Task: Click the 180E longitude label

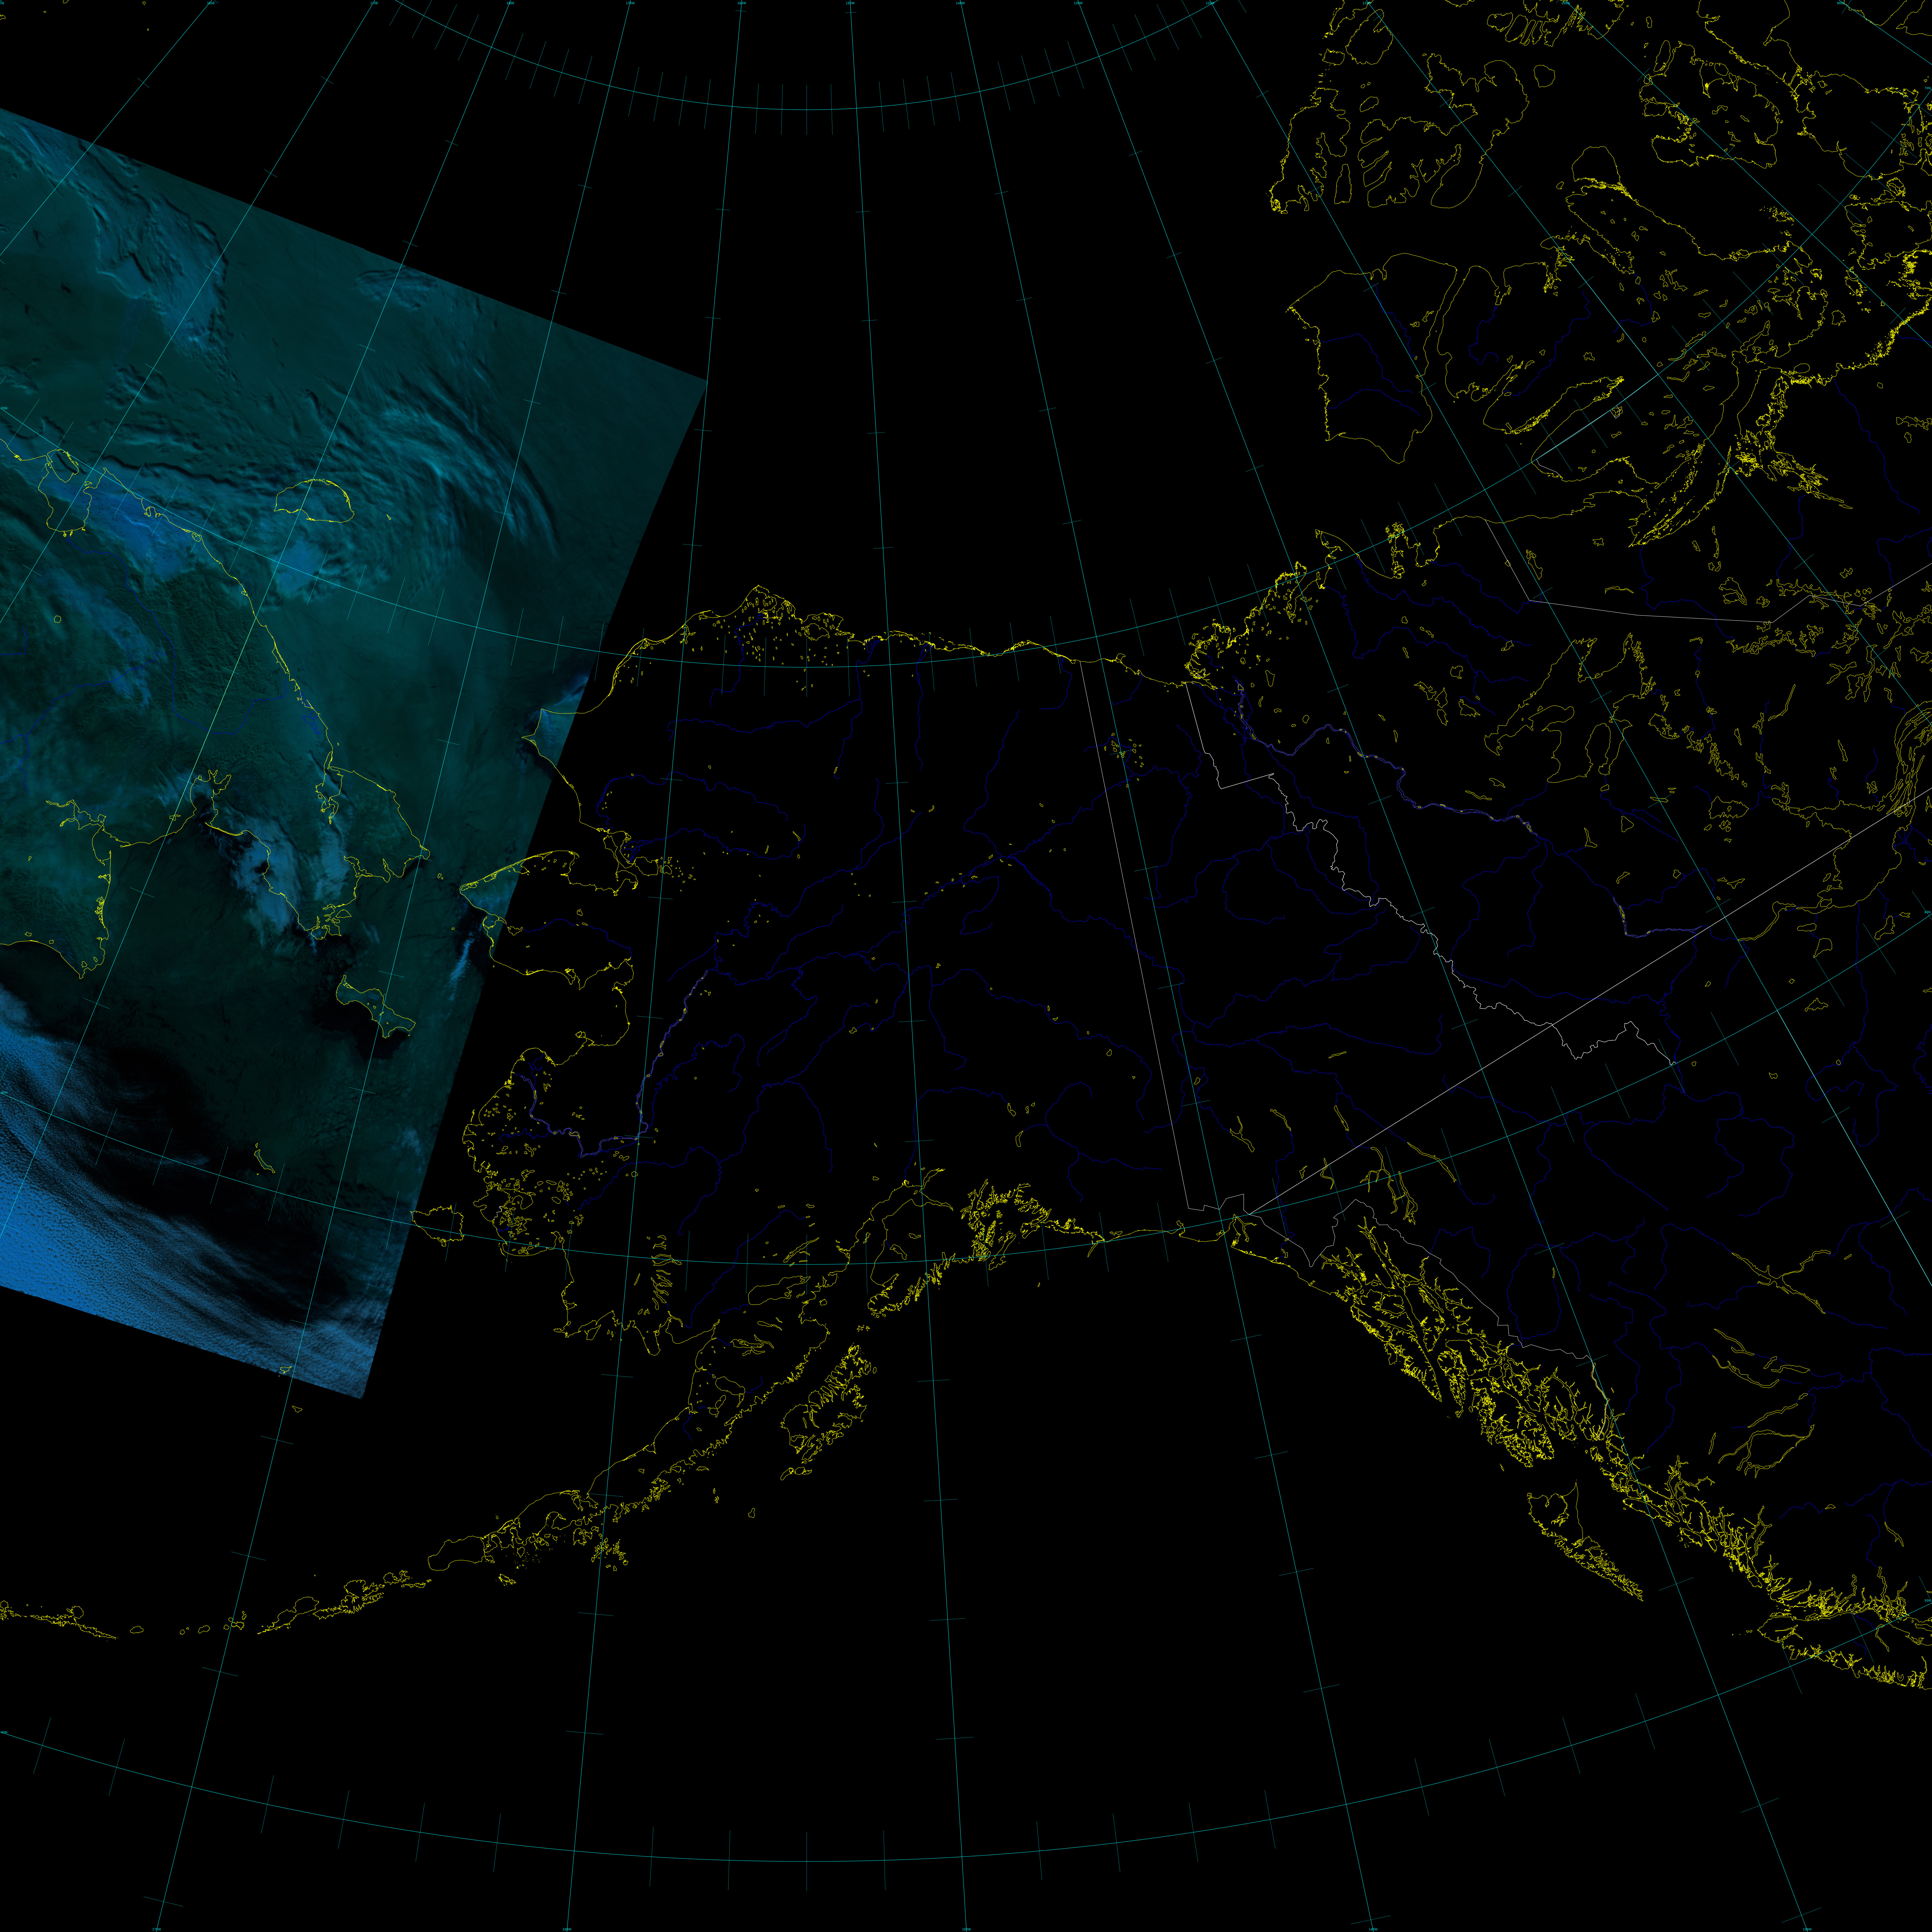Action: tap(510, 3)
